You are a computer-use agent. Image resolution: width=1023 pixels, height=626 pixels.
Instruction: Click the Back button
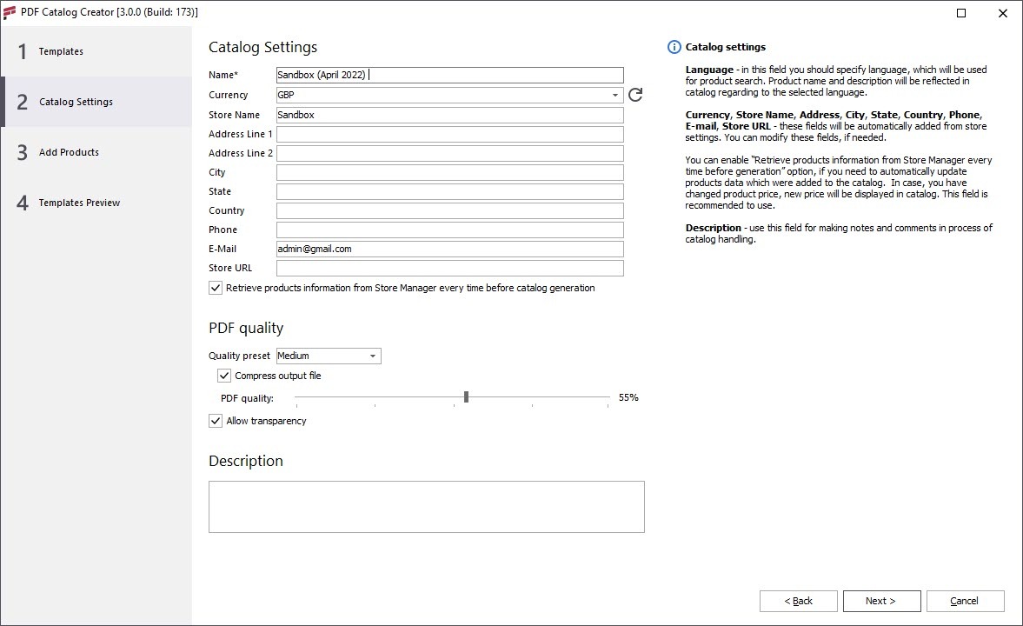click(x=798, y=601)
